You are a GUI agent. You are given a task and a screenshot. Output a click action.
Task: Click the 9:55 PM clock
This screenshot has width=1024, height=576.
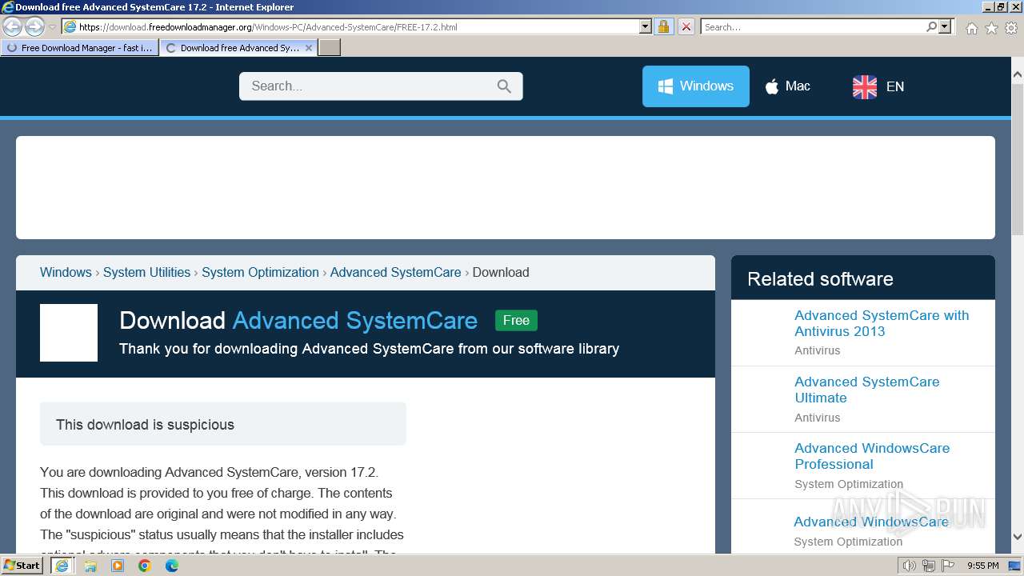coord(982,566)
